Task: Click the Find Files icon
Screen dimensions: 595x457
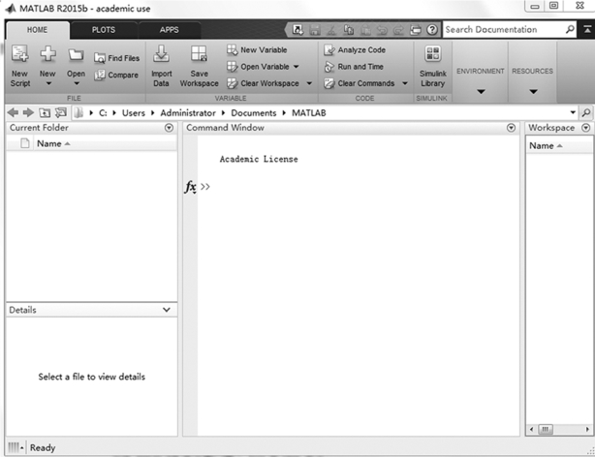Action: 116,58
